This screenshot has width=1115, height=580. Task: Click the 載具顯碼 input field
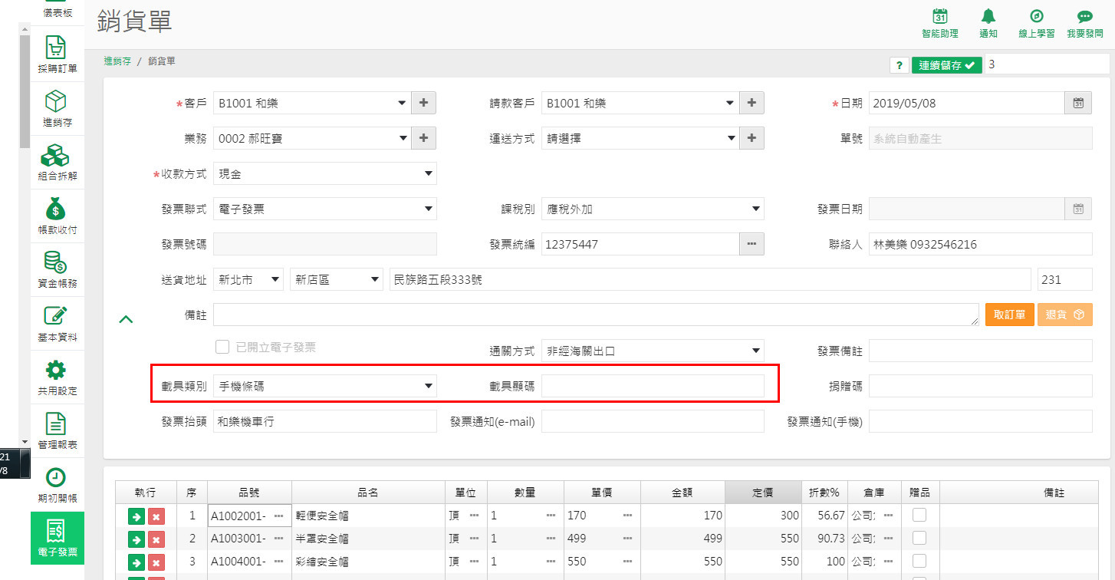coord(653,386)
